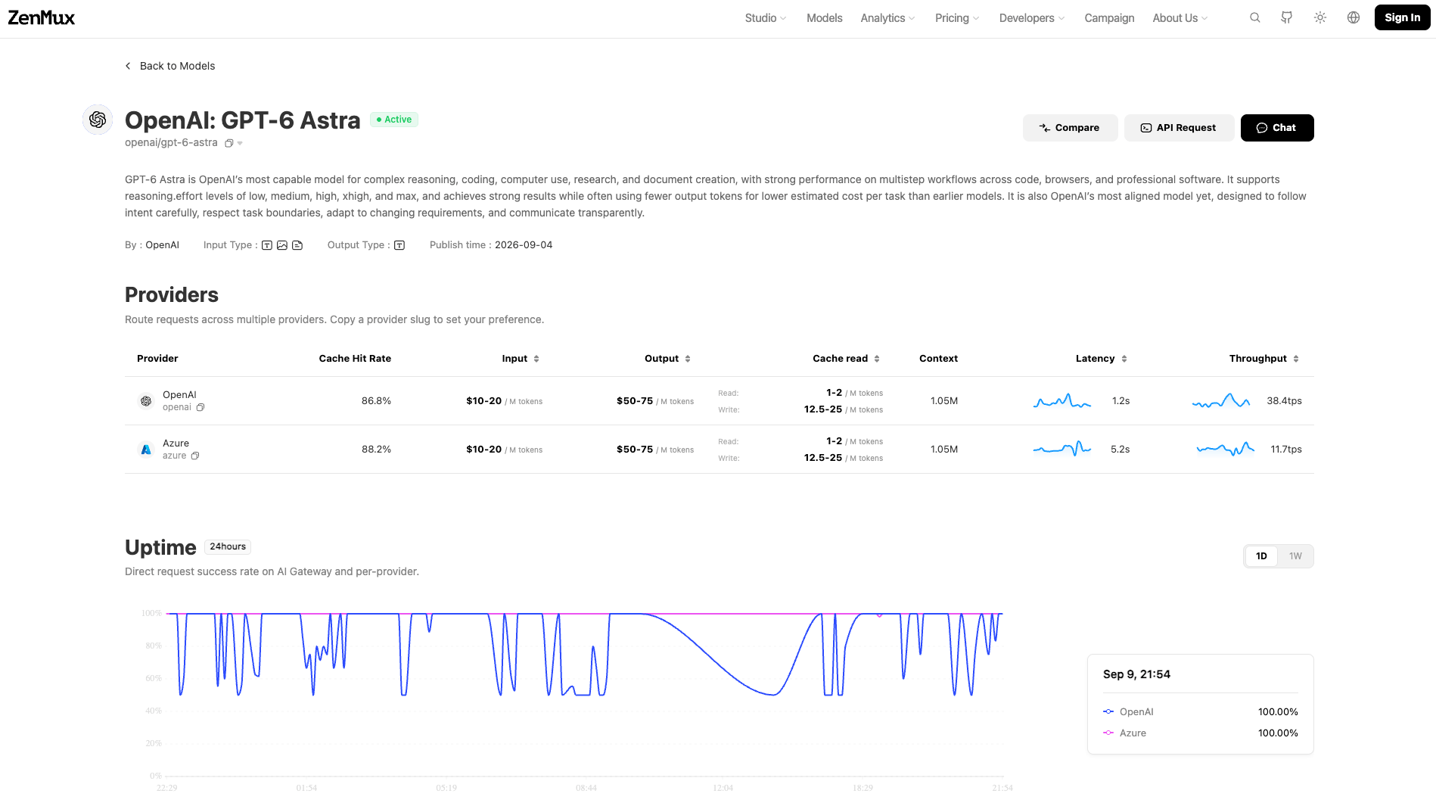The height and width of the screenshot is (806, 1436).
Task: Expand the caret next to the model slug
Action: pyautogui.click(x=240, y=143)
